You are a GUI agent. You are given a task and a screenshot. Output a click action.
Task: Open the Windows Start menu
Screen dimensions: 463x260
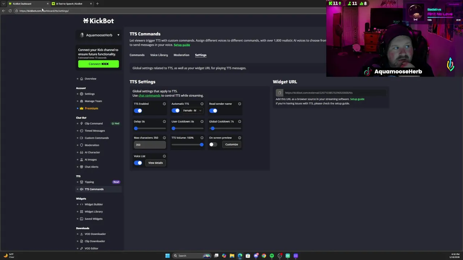(167, 256)
